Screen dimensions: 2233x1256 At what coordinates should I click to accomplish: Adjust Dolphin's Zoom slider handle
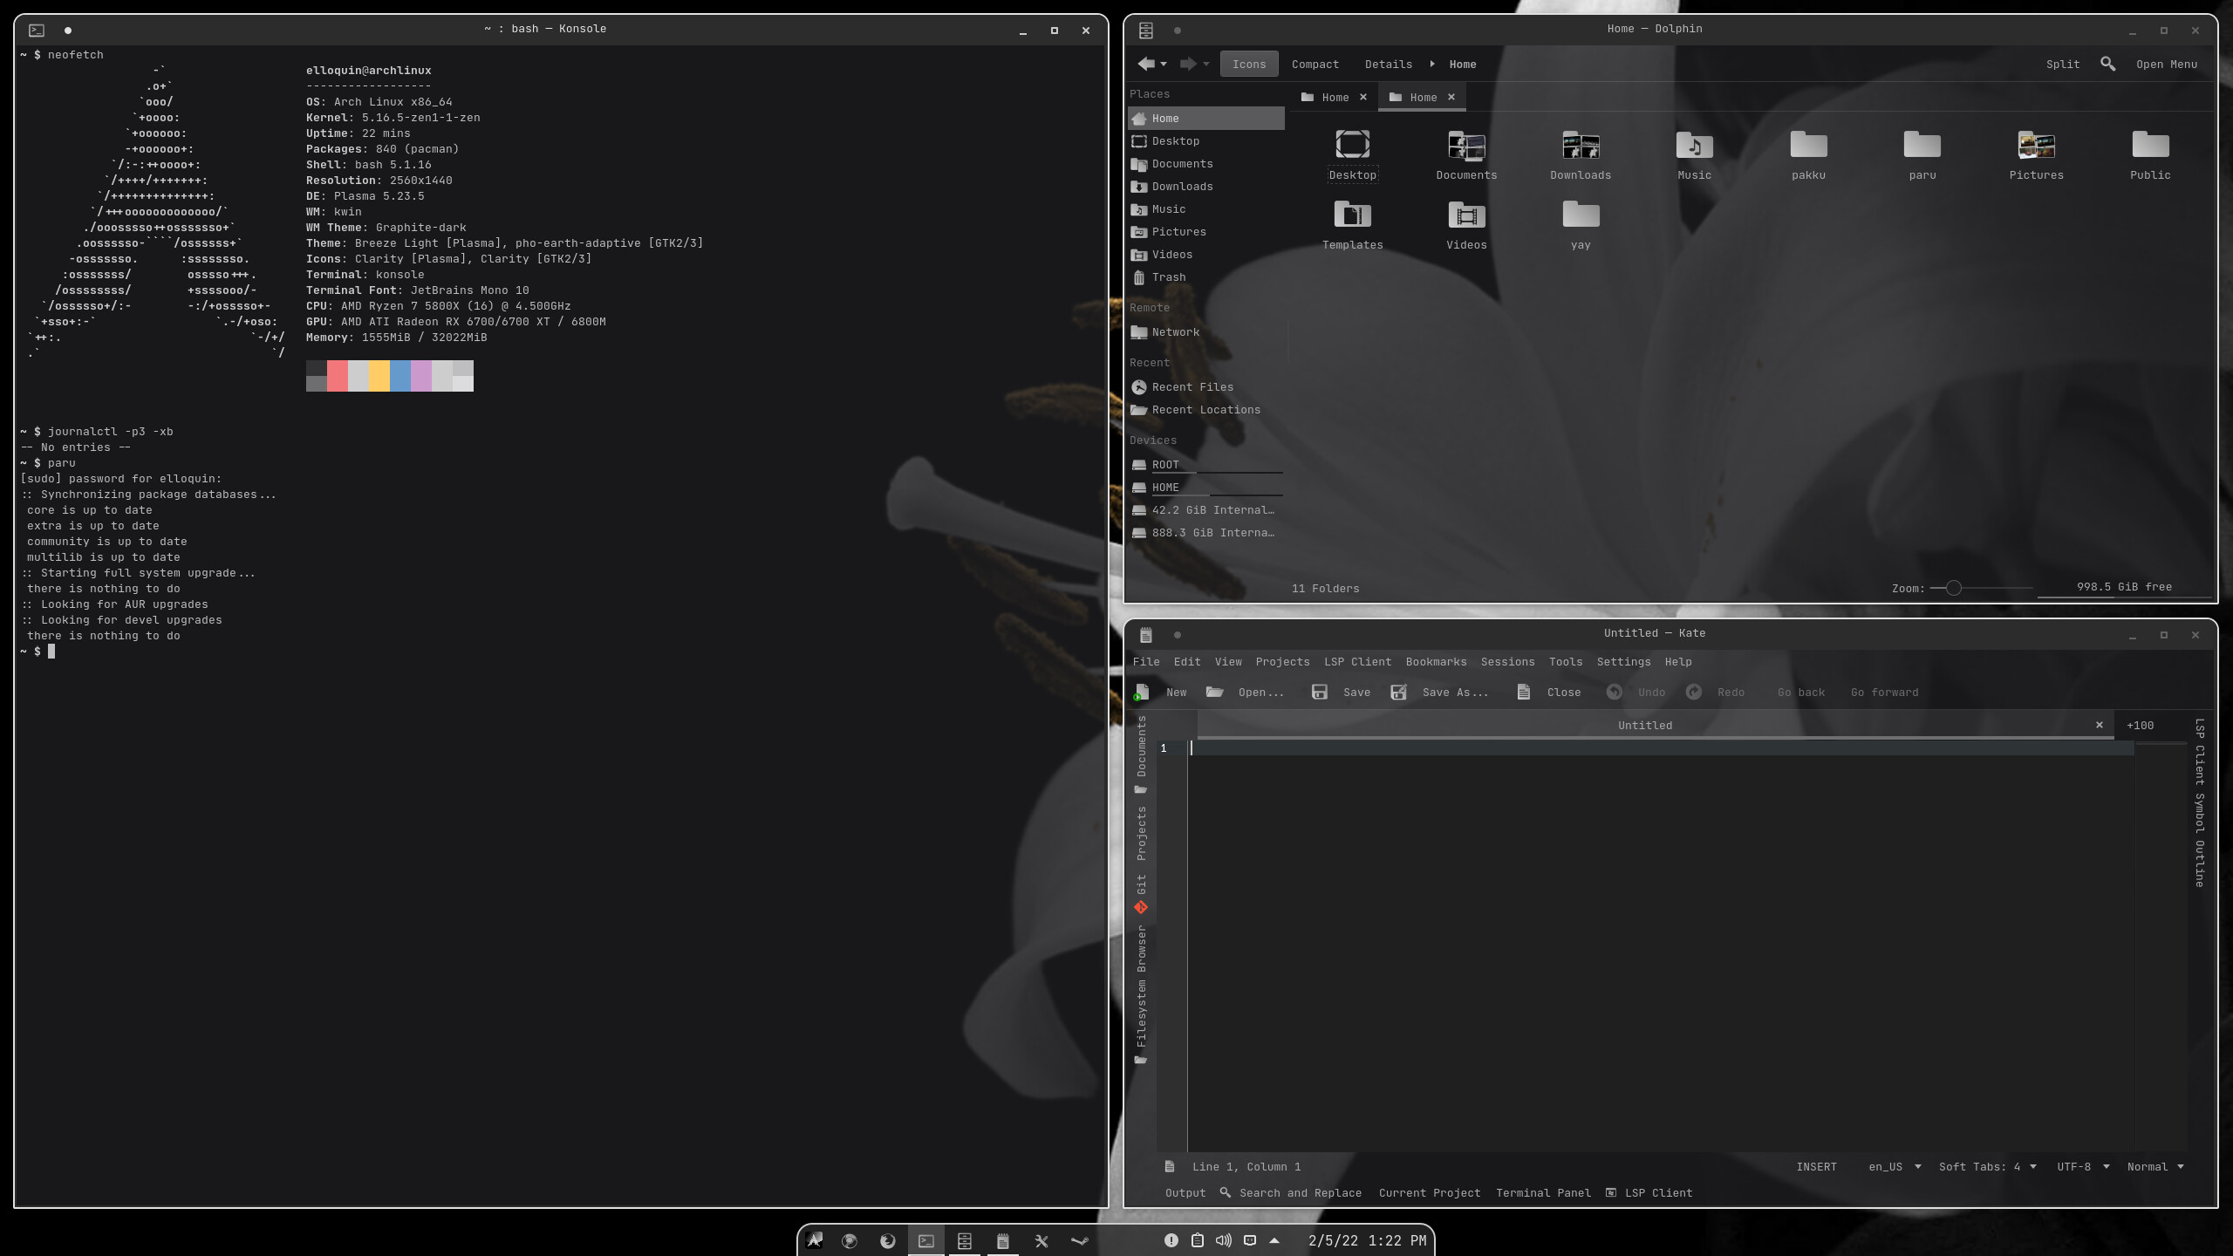(1954, 588)
